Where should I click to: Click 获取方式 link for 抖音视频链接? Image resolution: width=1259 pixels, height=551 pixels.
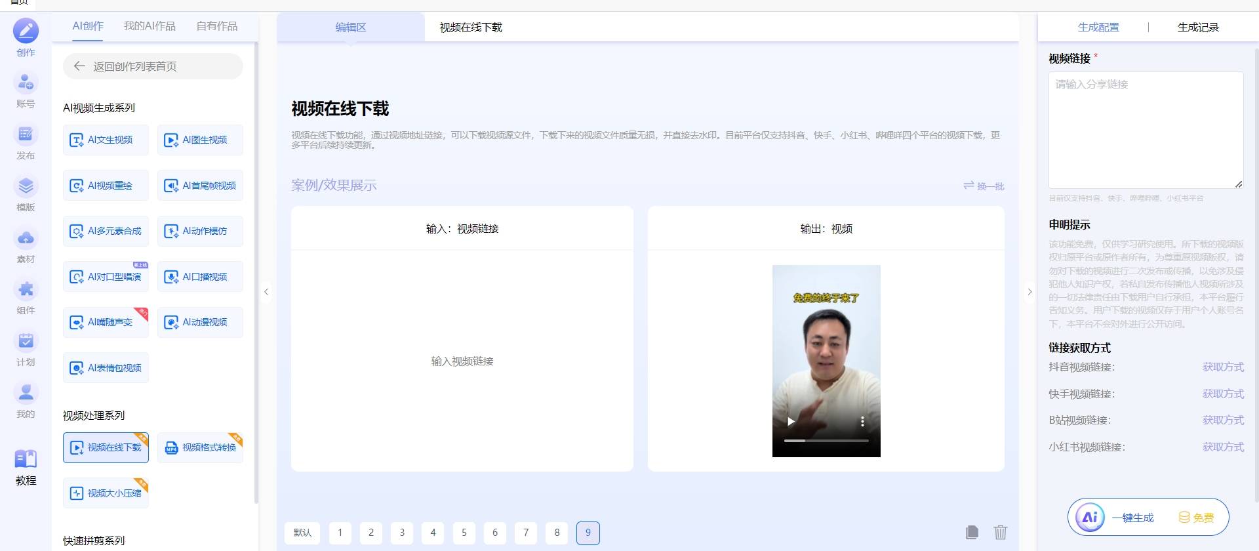(x=1222, y=367)
